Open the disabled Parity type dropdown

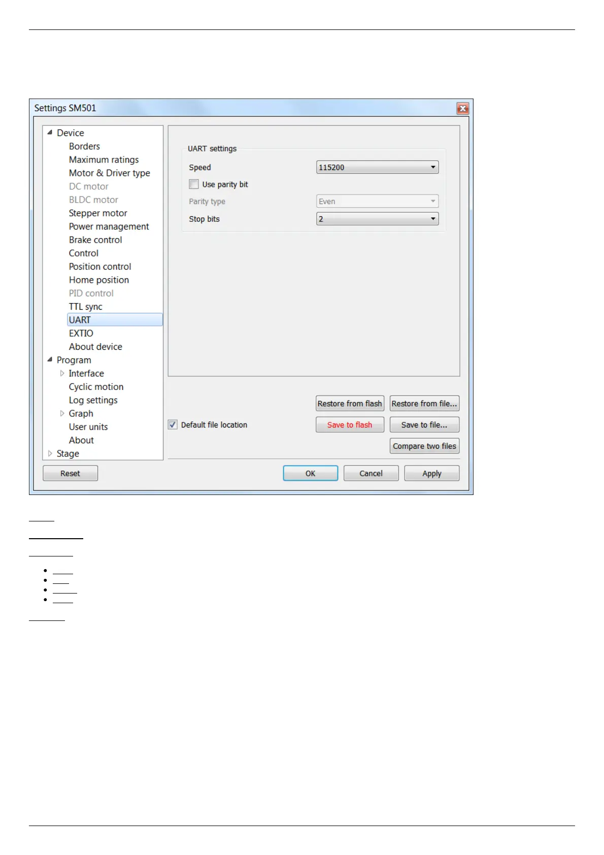[x=377, y=201]
